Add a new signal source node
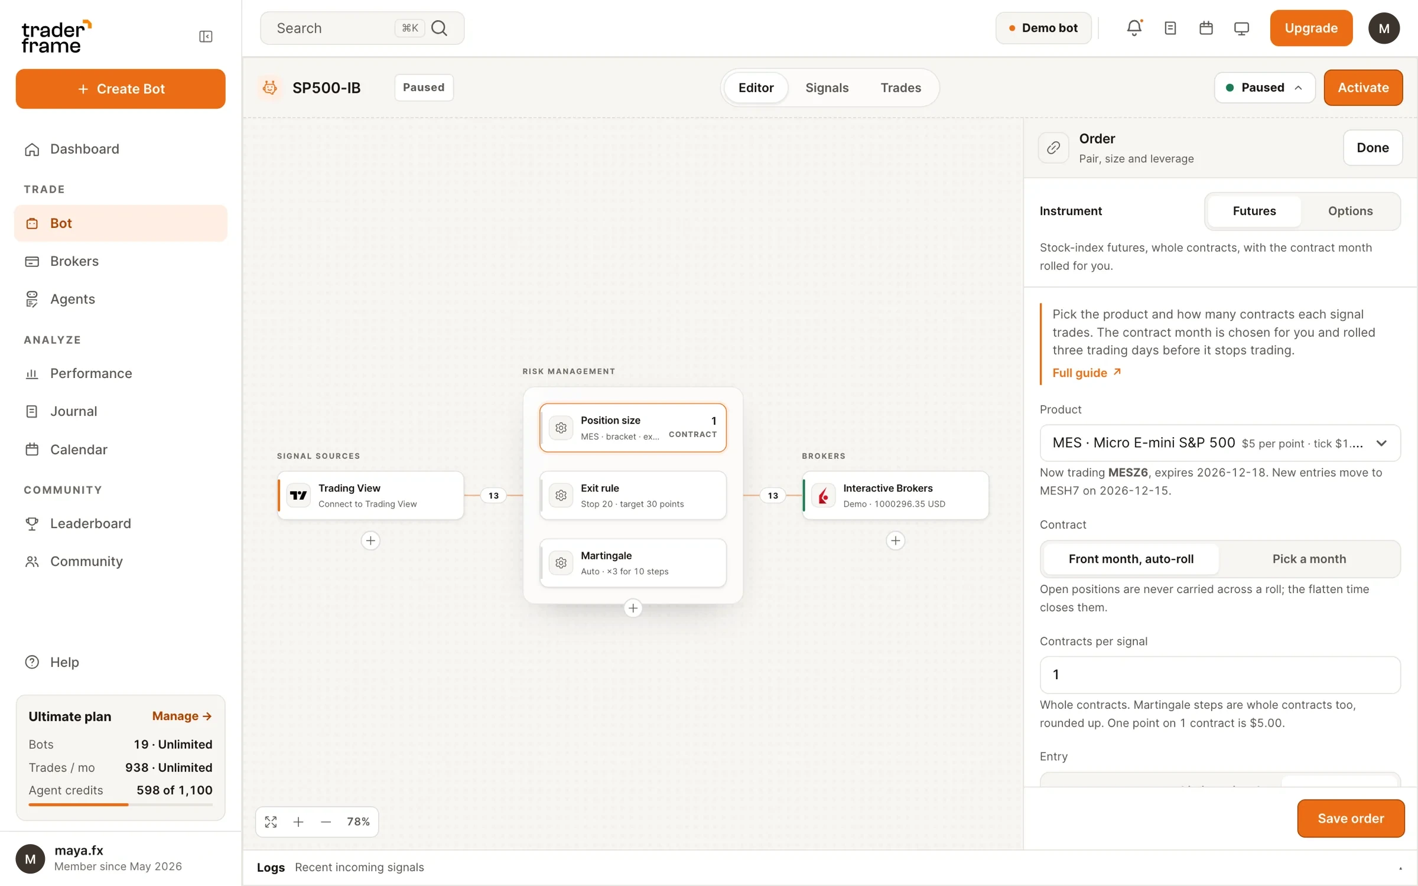 tap(370, 540)
